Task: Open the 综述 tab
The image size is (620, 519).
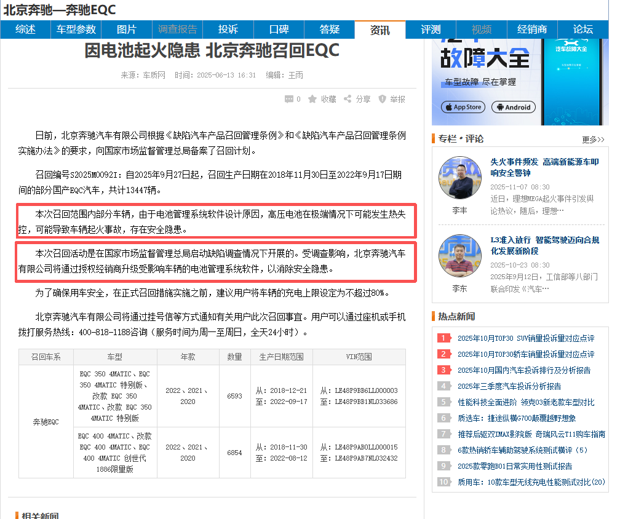Action: tap(26, 30)
